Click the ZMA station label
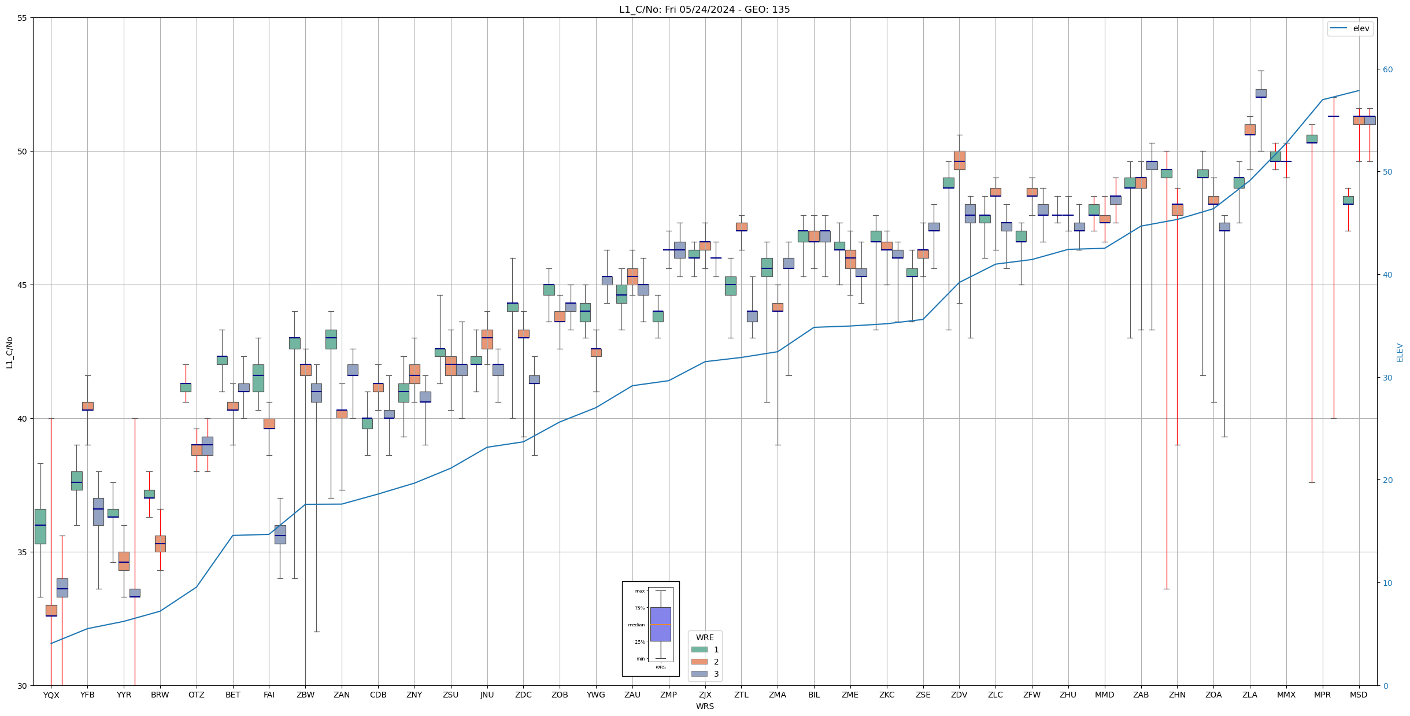The image size is (1410, 716). tap(778, 695)
